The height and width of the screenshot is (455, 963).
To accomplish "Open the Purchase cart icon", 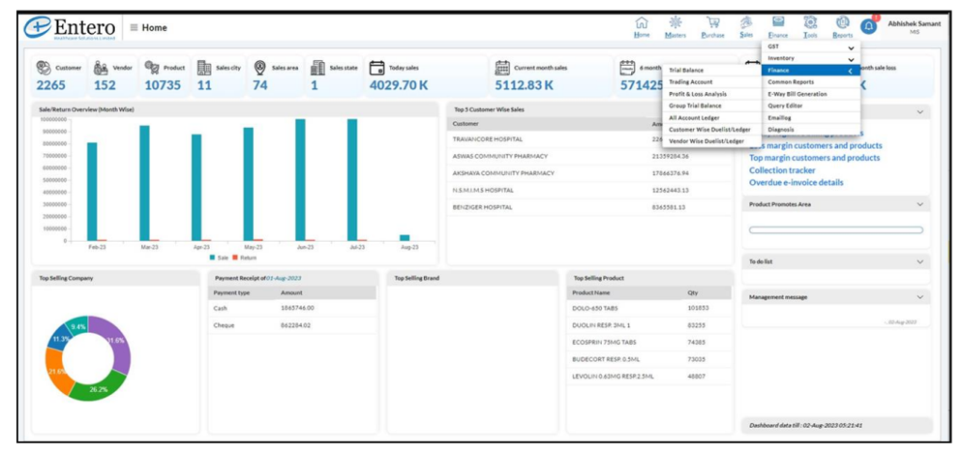I will [713, 24].
